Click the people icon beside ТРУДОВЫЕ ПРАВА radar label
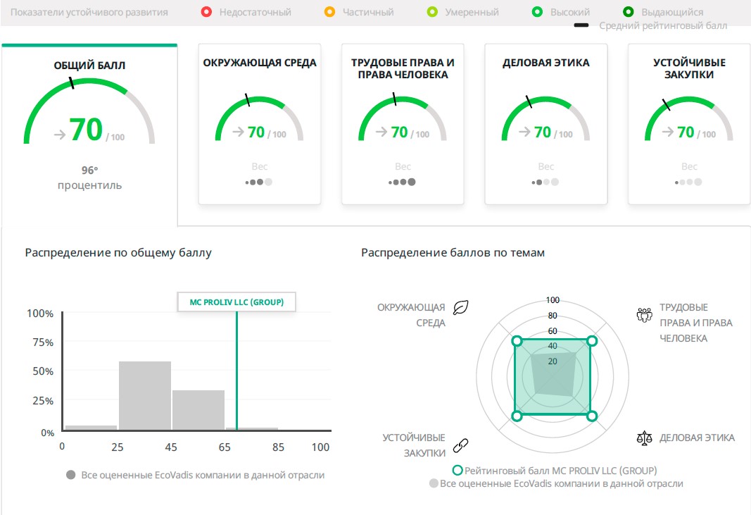The width and height of the screenshot is (751, 515). [x=644, y=314]
